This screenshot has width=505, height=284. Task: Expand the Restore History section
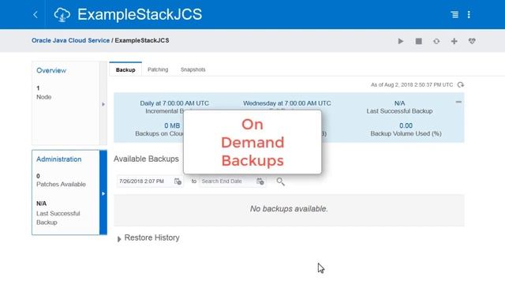coord(119,239)
